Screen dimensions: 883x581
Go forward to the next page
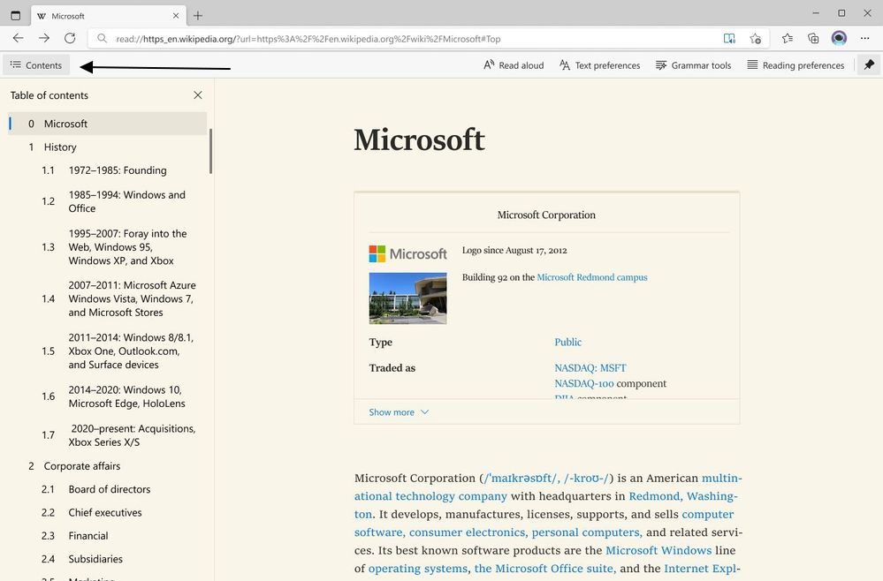[x=44, y=38]
